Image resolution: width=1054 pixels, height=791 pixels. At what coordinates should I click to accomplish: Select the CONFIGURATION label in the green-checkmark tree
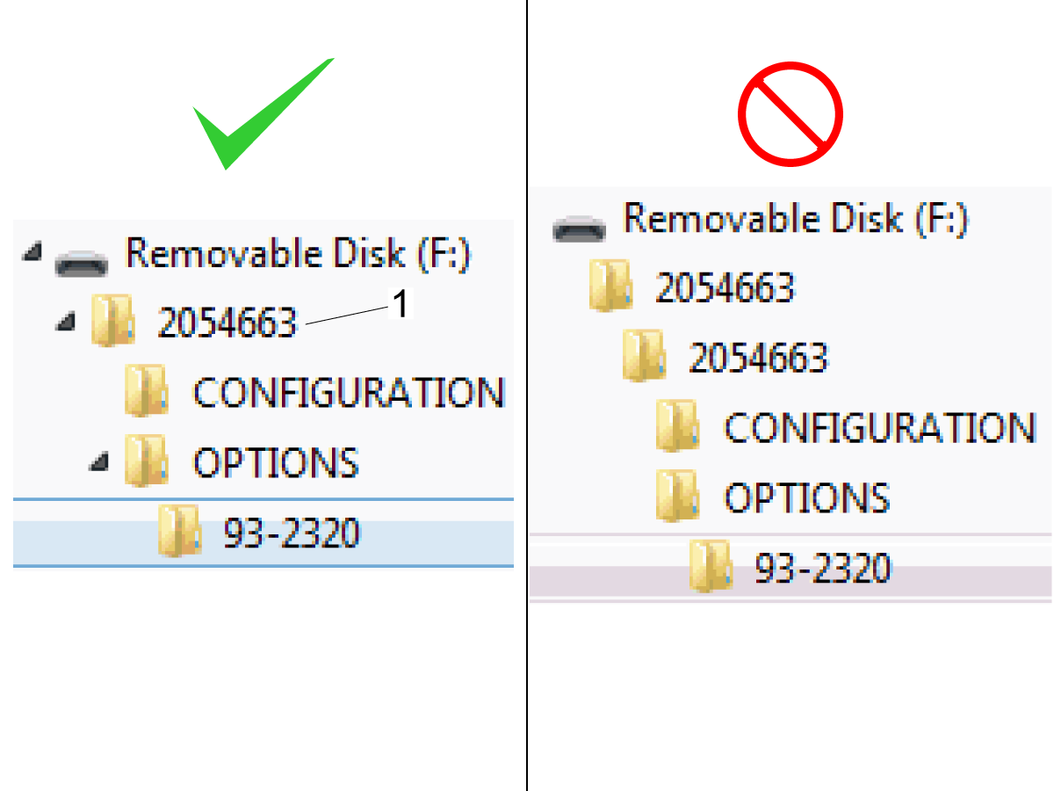tap(349, 392)
